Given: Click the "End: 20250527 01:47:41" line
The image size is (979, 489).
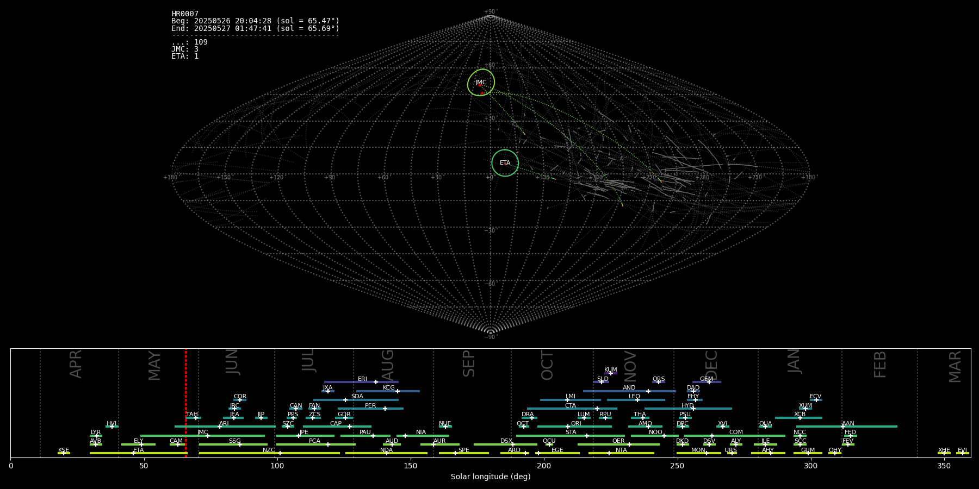Looking at the screenshot, I should click(256, 28).
